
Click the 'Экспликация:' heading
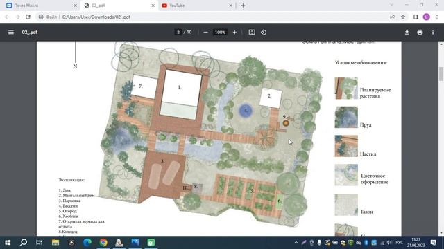tap(71, 180)
